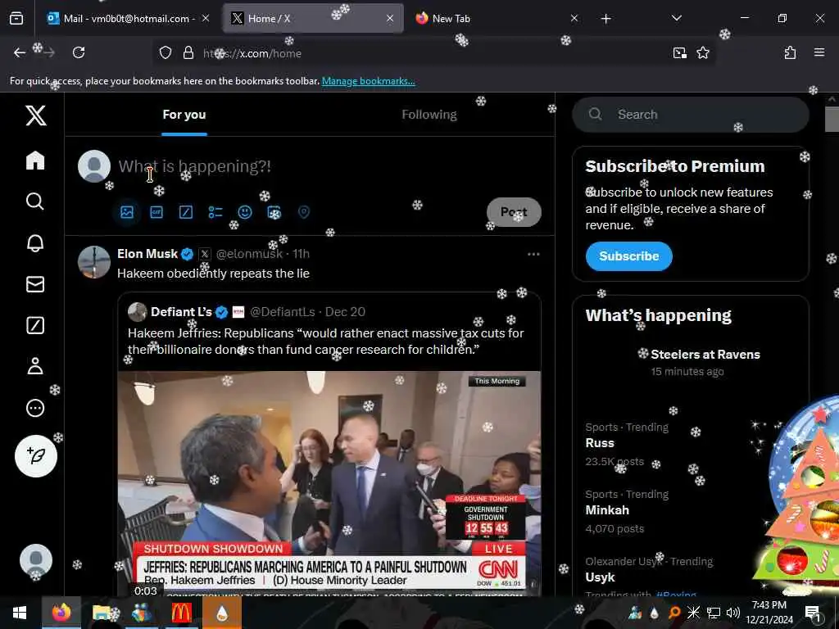839x629 pixels.
Task: Schedule the post with calendar icon
Action: click(x=274, y=212)
